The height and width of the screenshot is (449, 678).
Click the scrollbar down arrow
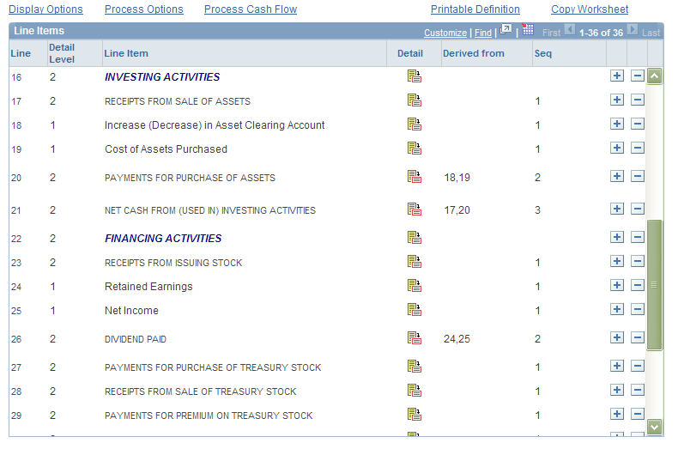point(655,427)
